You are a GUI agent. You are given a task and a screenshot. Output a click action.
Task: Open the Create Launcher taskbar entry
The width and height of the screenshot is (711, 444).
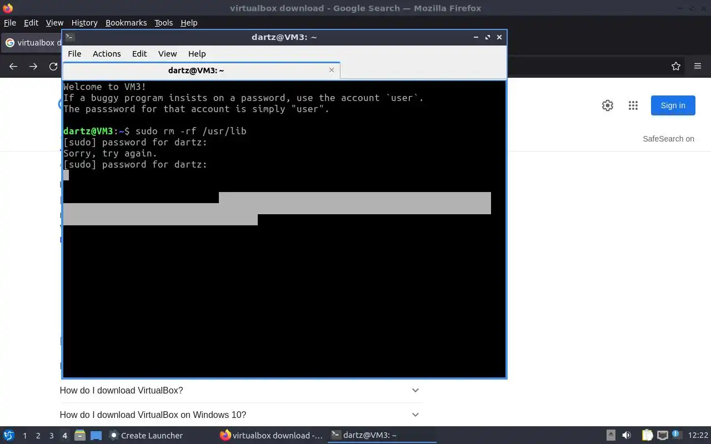coord(147,435)
